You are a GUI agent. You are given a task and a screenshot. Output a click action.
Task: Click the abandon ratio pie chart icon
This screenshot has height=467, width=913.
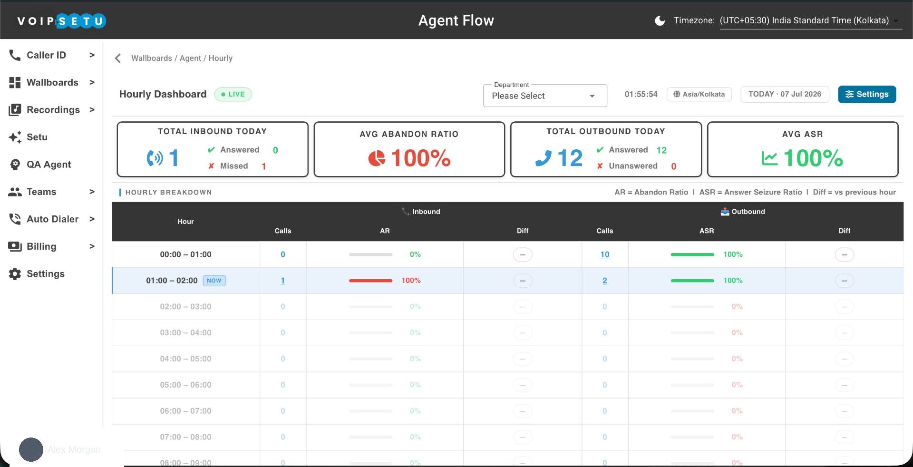pyautogui.click(x=377, y=158)
